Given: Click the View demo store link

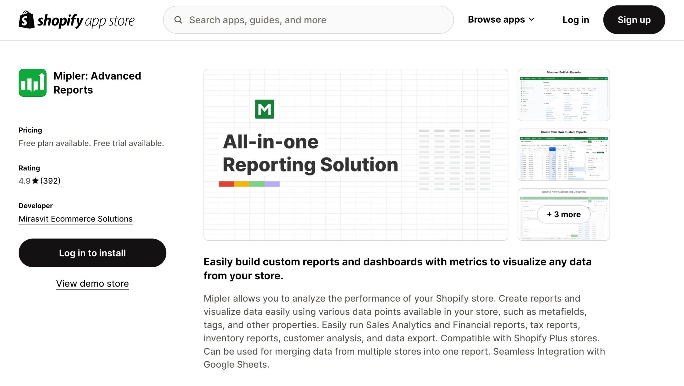Looking at the screenshot, I should 92,284.
